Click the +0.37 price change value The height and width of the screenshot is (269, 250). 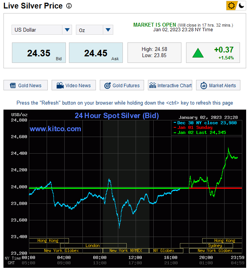click(224, 50)
